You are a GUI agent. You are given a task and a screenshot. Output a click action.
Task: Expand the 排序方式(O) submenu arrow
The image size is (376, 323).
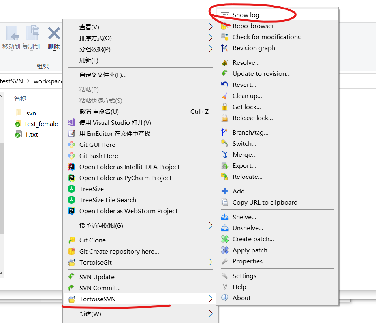click(211, 38)
